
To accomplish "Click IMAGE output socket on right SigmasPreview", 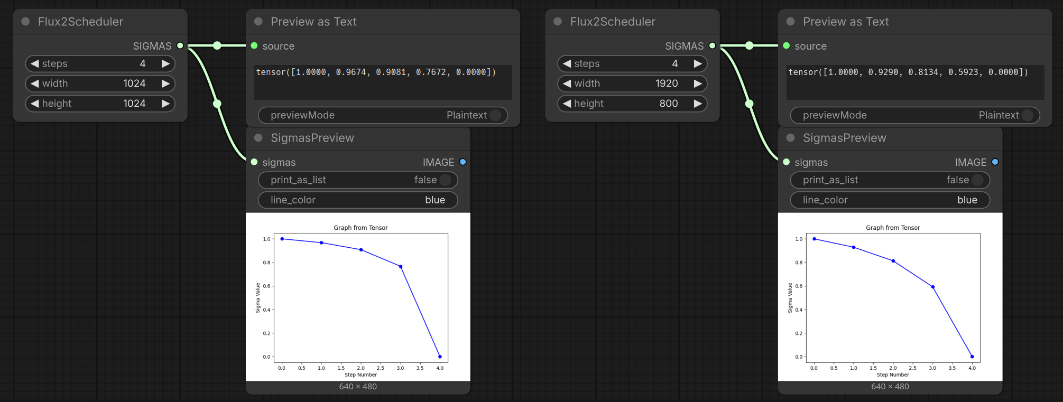I will coord(995,162).
